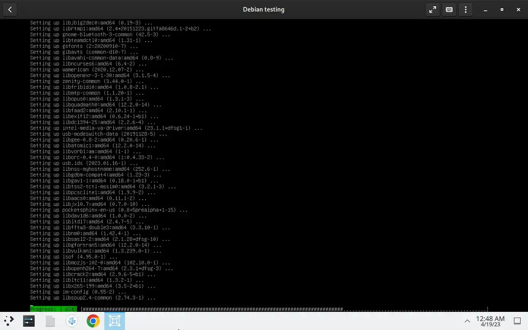Click the line Setting up wamerican
The width and height of the screenshot is (528, 330).
point(87,70)
